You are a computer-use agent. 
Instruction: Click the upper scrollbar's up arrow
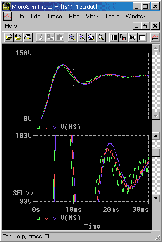click(156, 48)
